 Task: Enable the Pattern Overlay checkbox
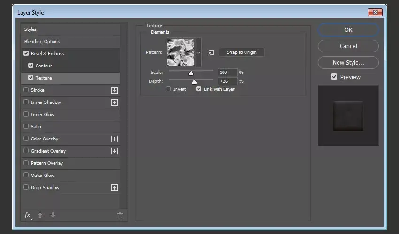click(x=26, y=163)
